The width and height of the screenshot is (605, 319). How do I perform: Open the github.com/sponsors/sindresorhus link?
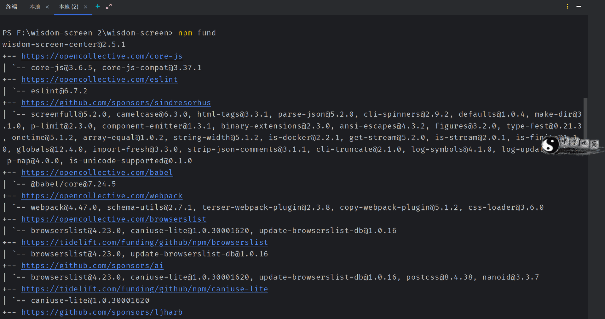[116, 103]
